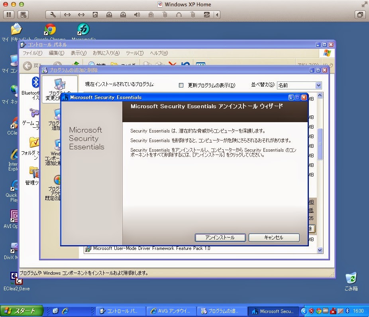Click VMware Tools tray icon
This screenshot has width=369, height=317.
(x=326, y=311)
